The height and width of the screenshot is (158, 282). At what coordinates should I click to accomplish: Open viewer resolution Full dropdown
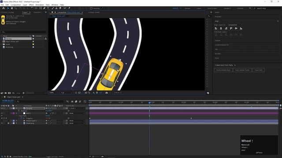point(67,93)
